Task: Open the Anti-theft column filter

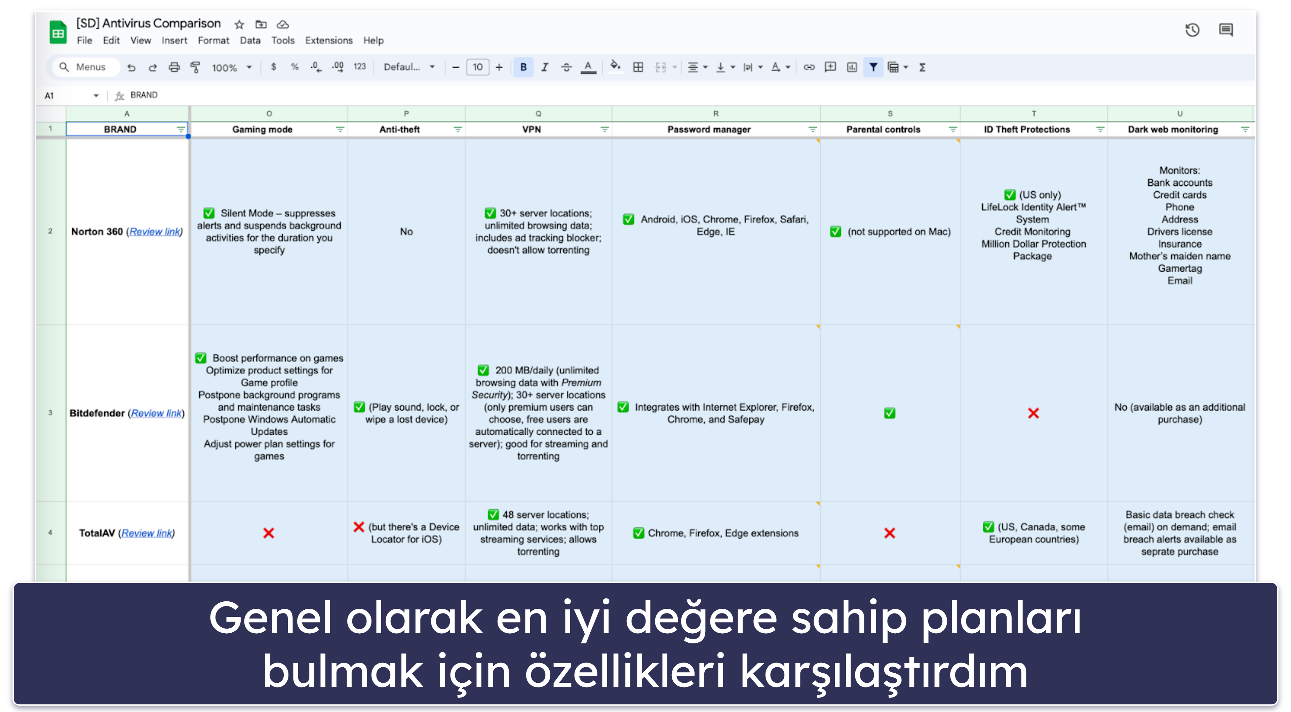Action: pyautogui.click(x=458, y=129)
